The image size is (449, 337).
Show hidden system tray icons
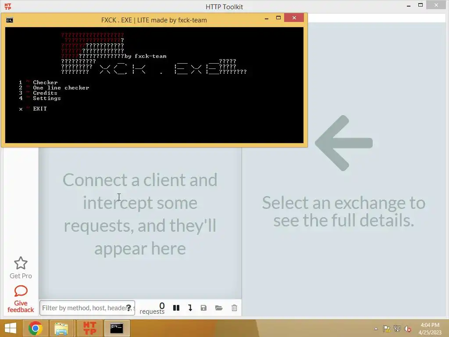[376, 329]
